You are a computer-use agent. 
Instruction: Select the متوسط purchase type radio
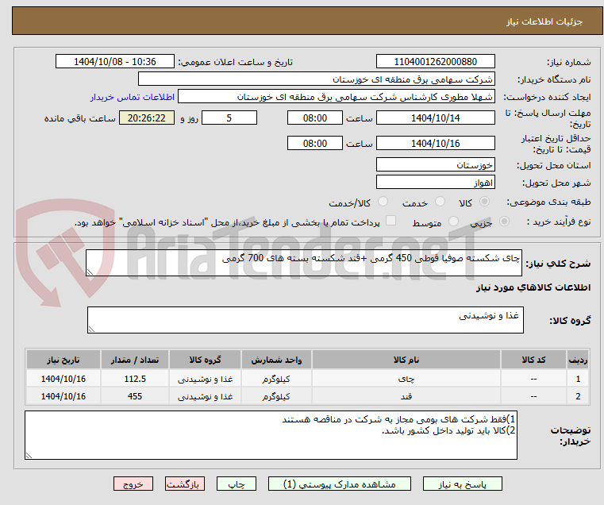453,222
